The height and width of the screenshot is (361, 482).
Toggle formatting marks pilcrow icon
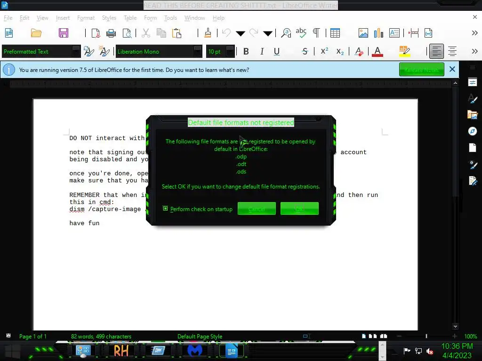click(x=316, y=33)
